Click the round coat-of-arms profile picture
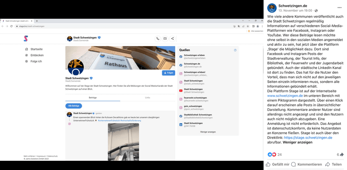The width and height of the screenshot is (347, 170). click(76, 67)
